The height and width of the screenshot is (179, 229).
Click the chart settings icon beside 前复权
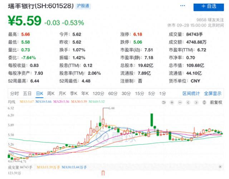click(204, 102)
